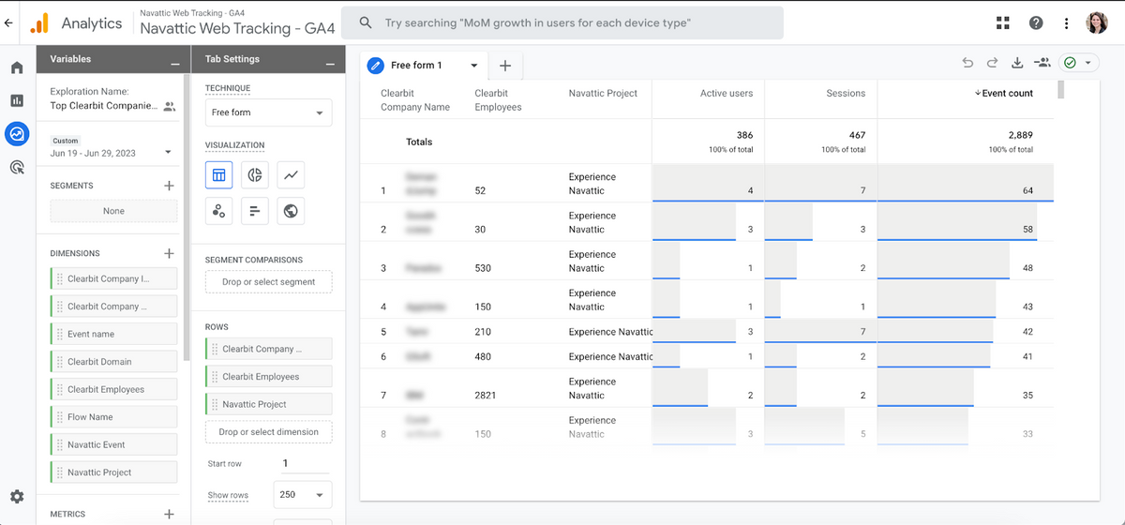Viewport: 1125px width, 525px height.
Task: Open the Reports section in sidebar
Action: point(17,100)
